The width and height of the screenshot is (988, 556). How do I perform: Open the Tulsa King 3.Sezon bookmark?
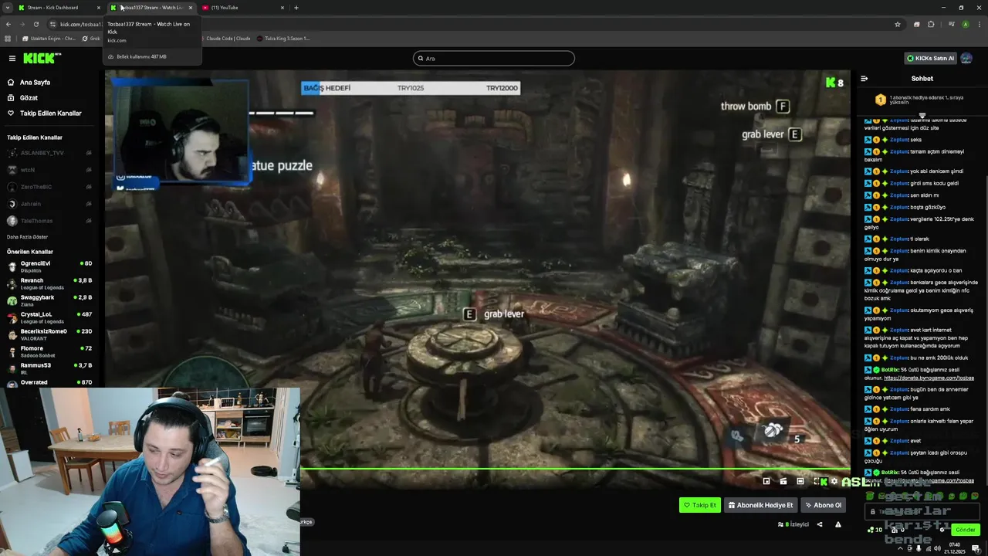click(283, 39)
